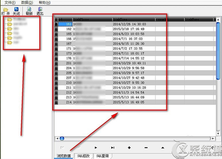Click the time cell 2014/7/1 16:37:03
Screen dimensions: 222x159
click(x=134, y=39)
